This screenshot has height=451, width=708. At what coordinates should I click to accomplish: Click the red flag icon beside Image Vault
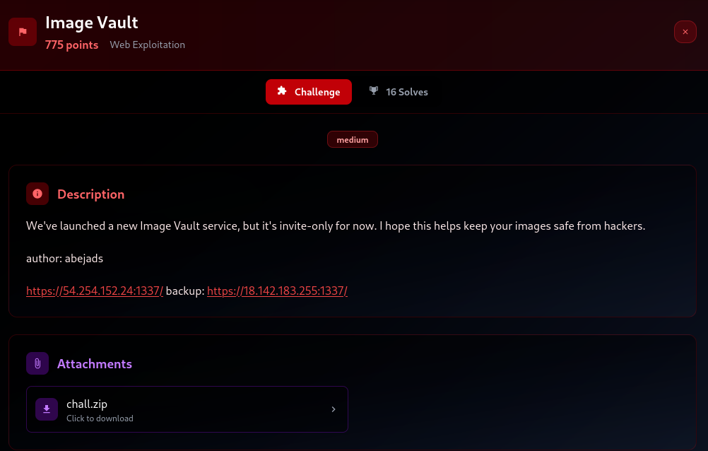pos(23,32)
